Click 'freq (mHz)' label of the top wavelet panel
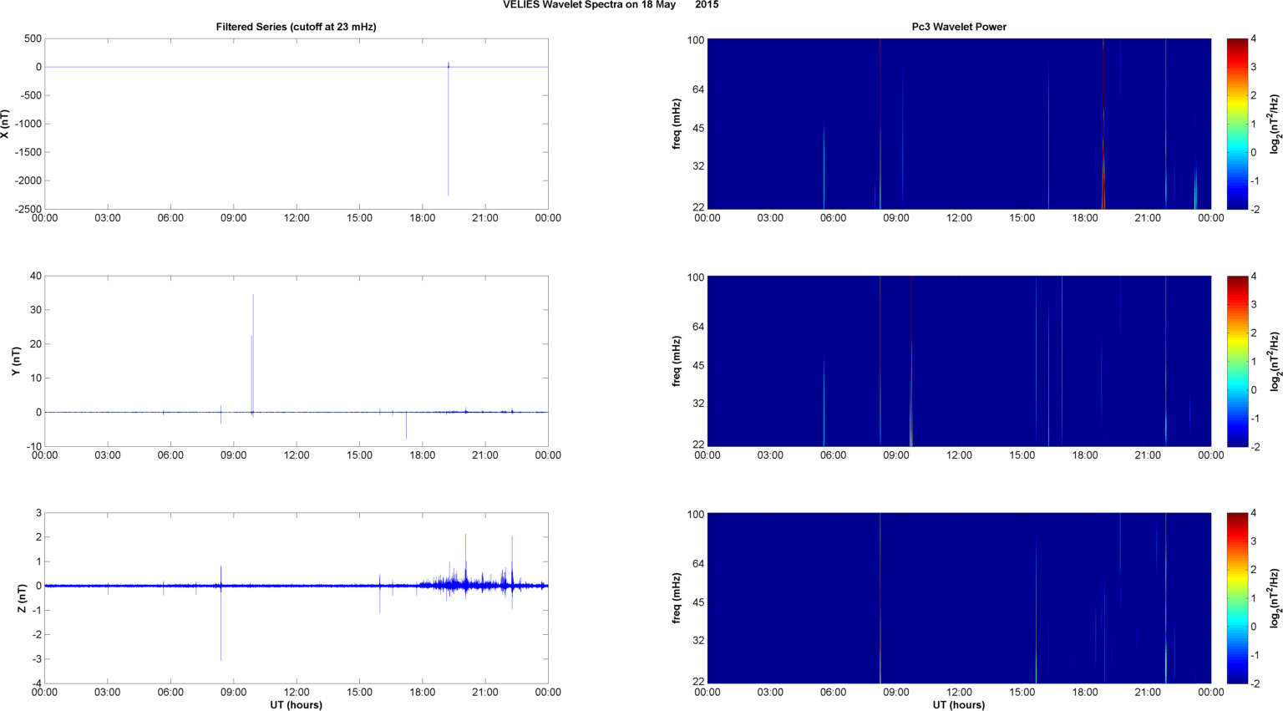The width and height of the screenshot is (1283, 711). (x=677, y=124)
